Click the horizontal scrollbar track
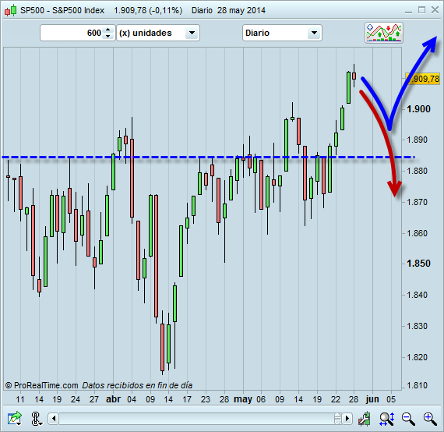The image size is (444, 432). [197, 419]
